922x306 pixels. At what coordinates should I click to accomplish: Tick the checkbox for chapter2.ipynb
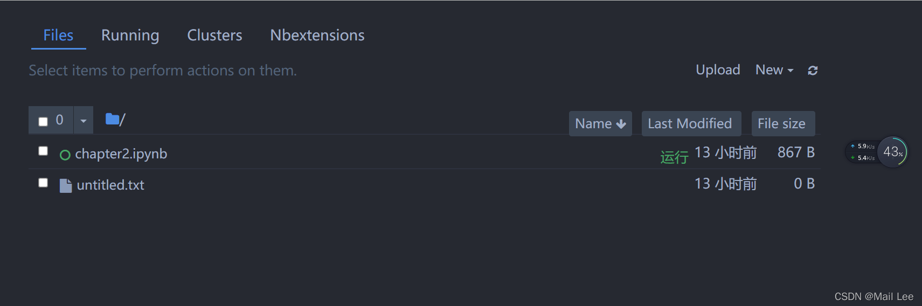[x=43, y=151]
